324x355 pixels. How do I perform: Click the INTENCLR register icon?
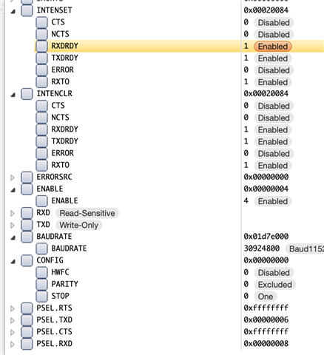(x=27, y=94)
